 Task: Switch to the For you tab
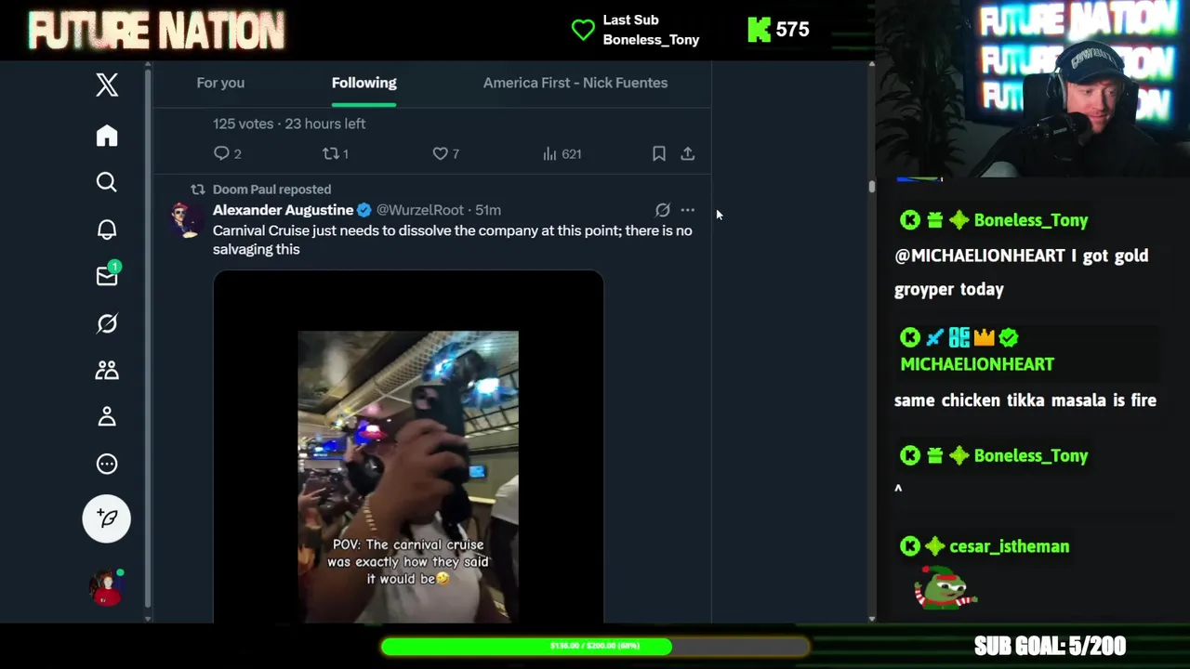point(220,83)
